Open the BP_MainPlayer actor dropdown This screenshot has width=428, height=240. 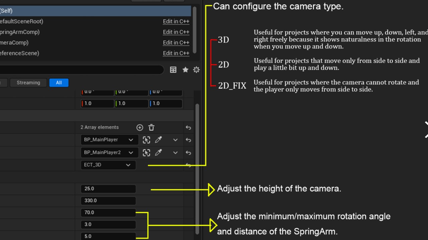[108, 140]
